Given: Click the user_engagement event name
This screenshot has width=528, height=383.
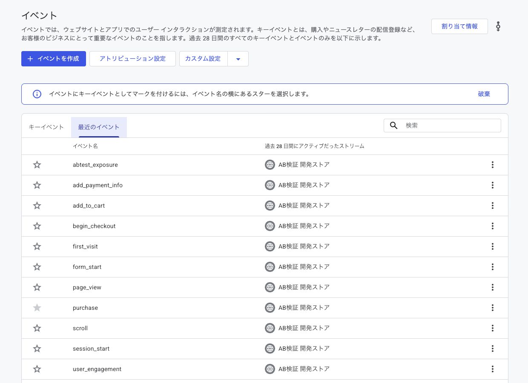Looking at the screenshot, I should [x=97, y=369].
